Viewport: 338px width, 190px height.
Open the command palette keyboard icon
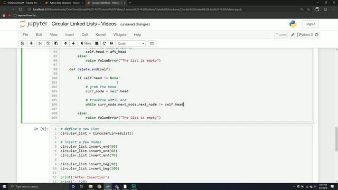click(152, 43)
